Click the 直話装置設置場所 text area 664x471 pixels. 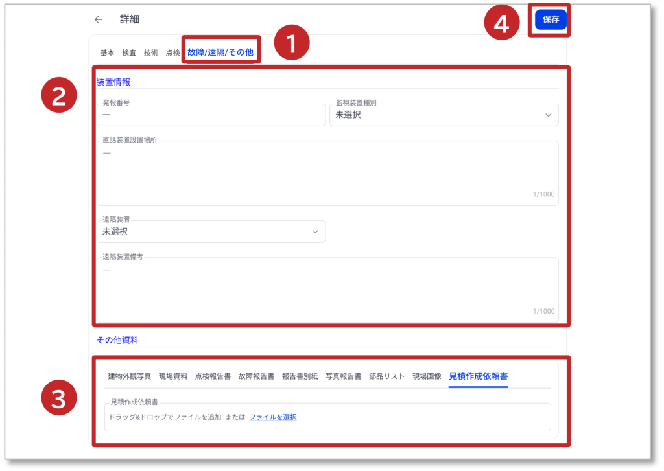327,172
